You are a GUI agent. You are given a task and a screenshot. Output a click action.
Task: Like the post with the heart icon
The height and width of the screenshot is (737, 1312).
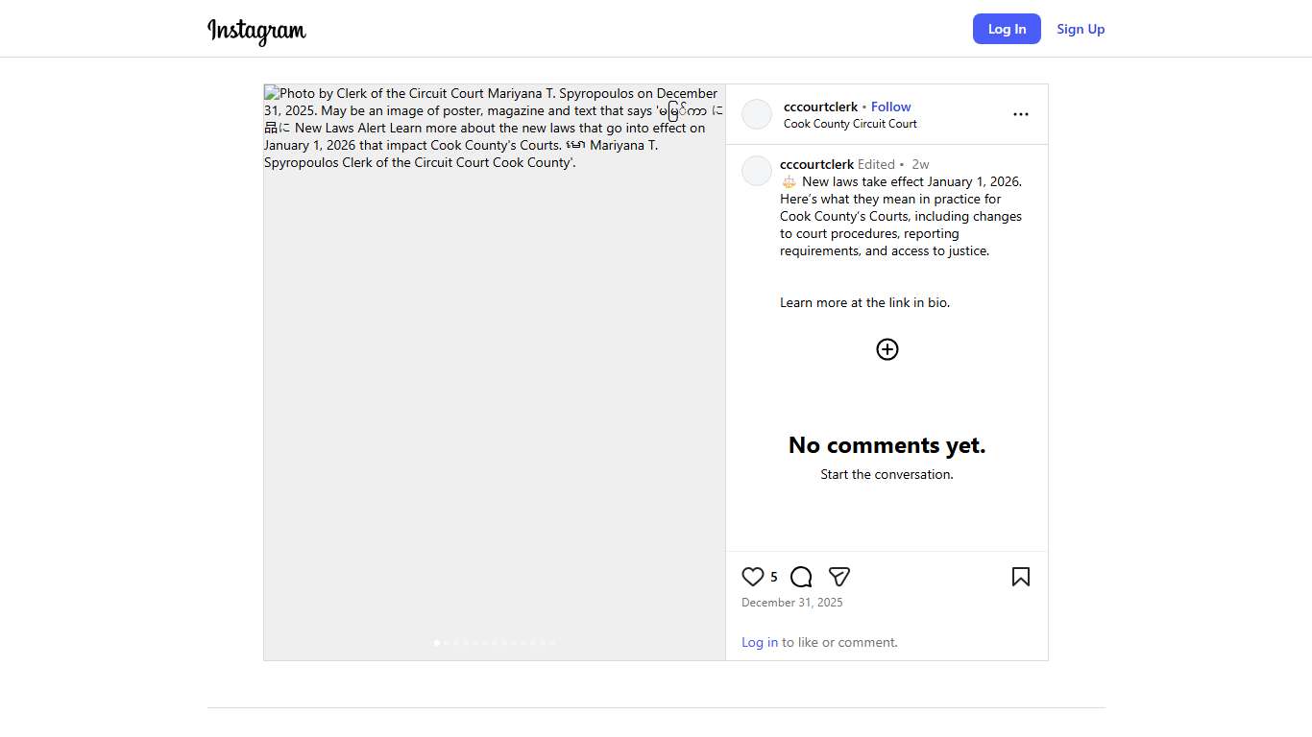tap(753, 577)
